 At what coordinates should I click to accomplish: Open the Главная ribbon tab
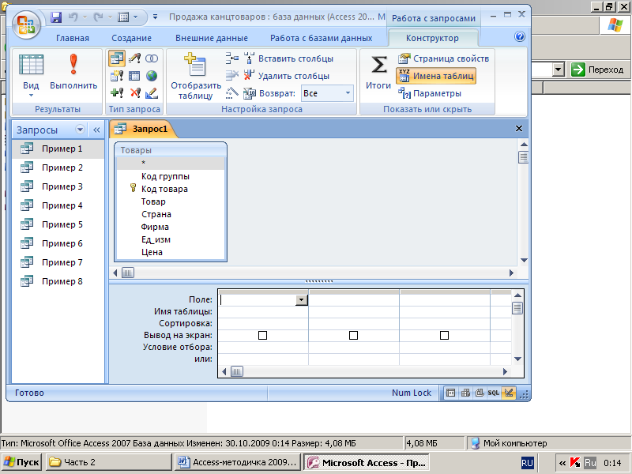73,38
